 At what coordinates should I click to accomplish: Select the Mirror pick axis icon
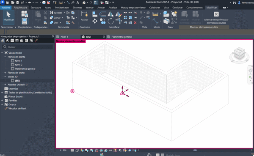pos(110,14)
